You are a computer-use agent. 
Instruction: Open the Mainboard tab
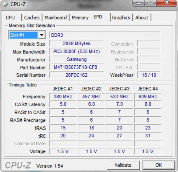(x=56, y=17)
